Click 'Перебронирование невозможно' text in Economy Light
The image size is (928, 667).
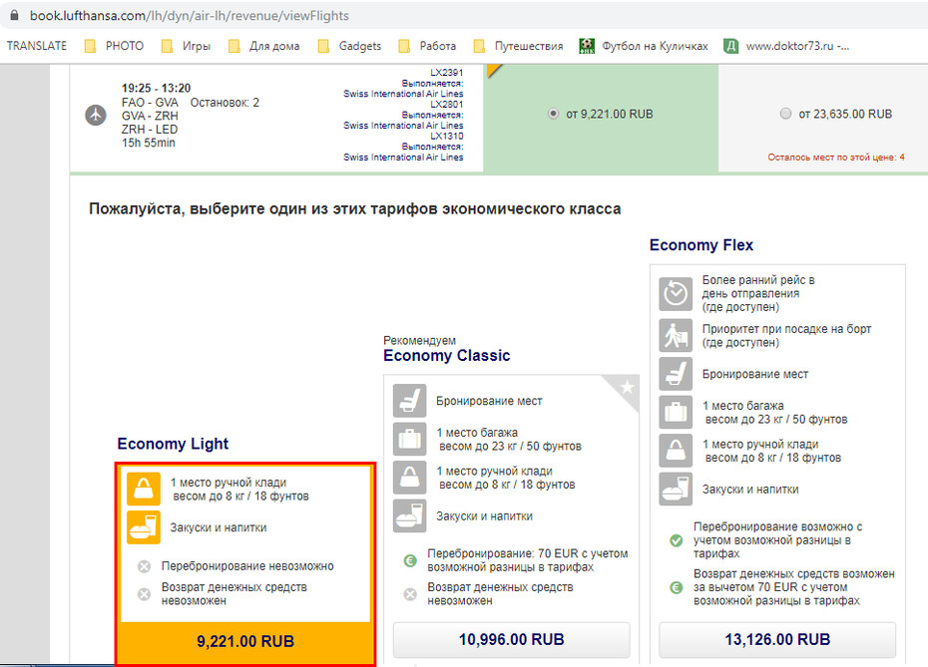(247, 566)
